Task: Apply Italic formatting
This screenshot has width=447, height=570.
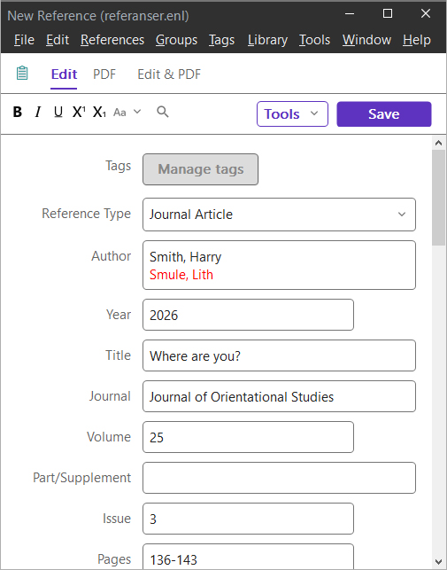Action: pos(38,112)
